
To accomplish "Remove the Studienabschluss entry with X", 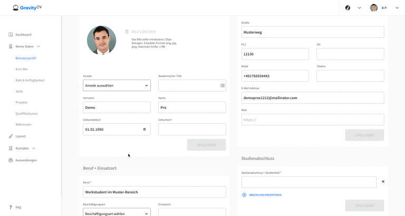I will (x=383, y=182).
